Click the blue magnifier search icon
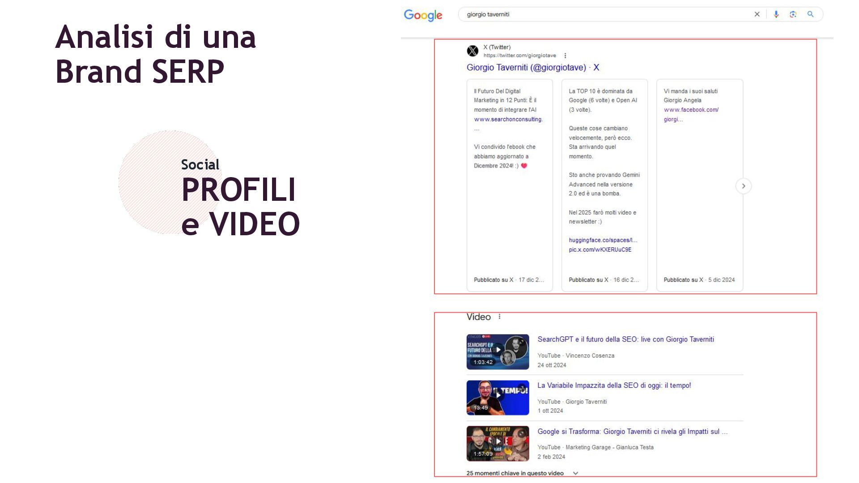 click(x=810, y=14)
